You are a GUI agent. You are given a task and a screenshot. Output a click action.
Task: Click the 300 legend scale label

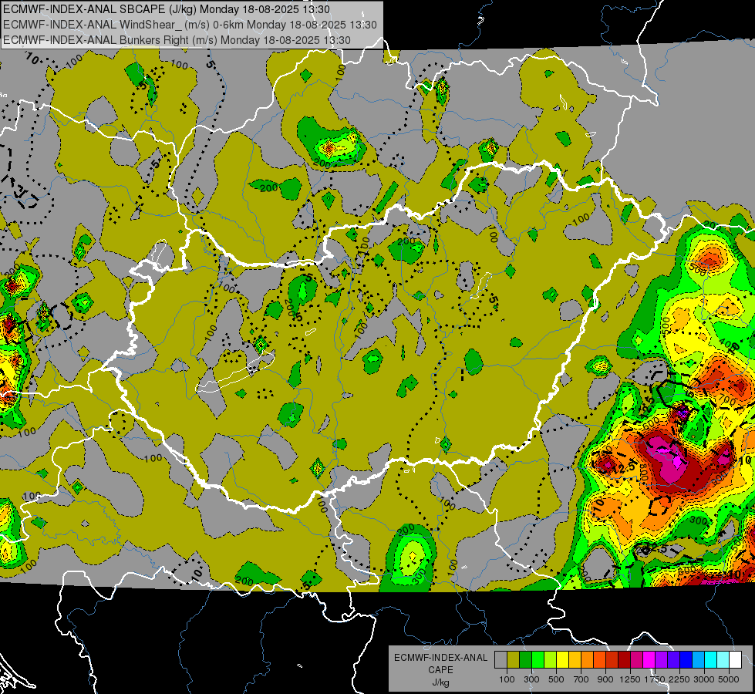(x=531, y=679)
